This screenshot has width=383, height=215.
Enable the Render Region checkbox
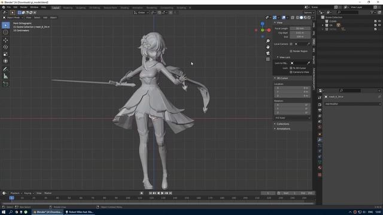pyautogui.click(x=291, y=51)
